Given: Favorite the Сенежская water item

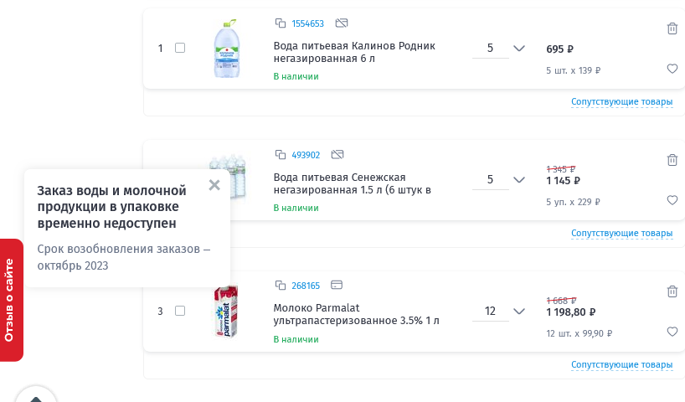Looking at the screenshot, I should [x=672, y=200].
